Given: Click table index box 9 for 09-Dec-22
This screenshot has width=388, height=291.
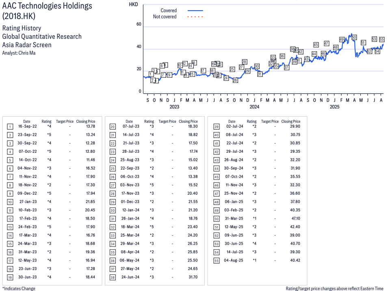Looking at the screenshot, I should coord(10,194).
